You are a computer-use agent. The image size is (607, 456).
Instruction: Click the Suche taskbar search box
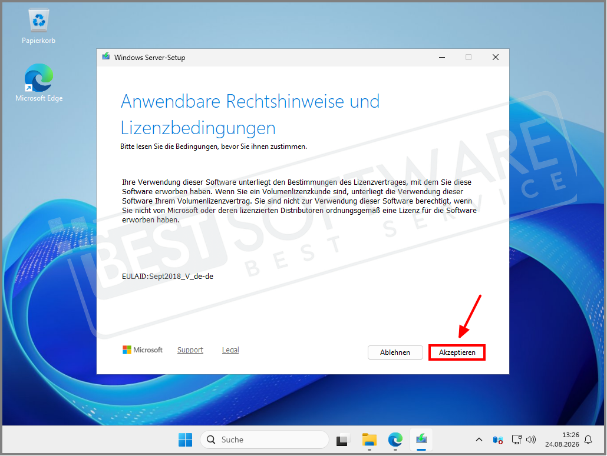point(265,440)
